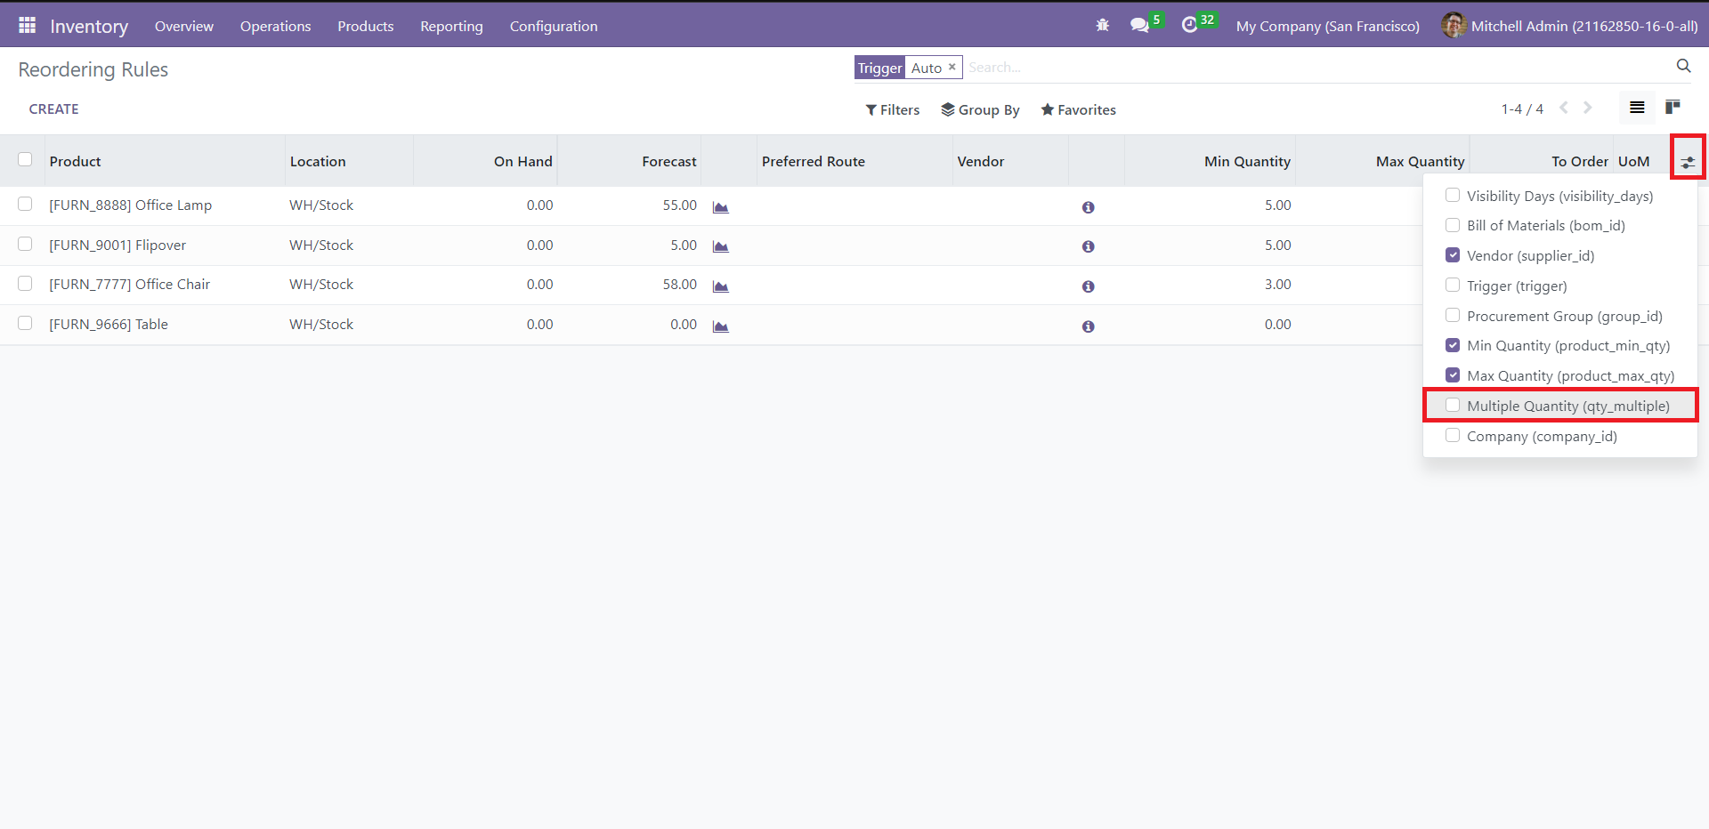Open company switcher My Company (San Francisco)

coord(1327,26)
